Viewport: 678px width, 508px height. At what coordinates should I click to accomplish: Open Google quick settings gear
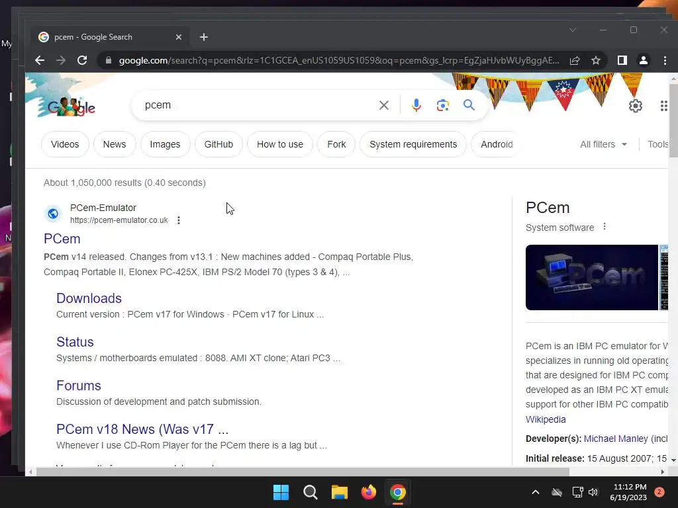click(635, 106)
